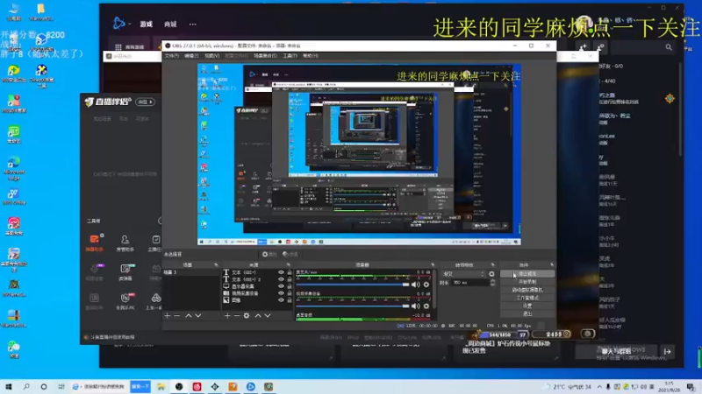
Task: Open the Edit menu in OBS
Action: pyautogui.click(x=191, y=56)
